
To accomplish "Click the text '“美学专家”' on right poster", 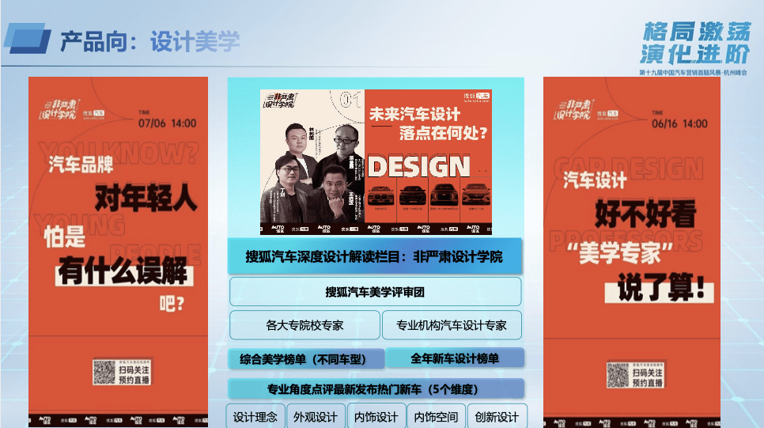I will (x=619, y=252).
